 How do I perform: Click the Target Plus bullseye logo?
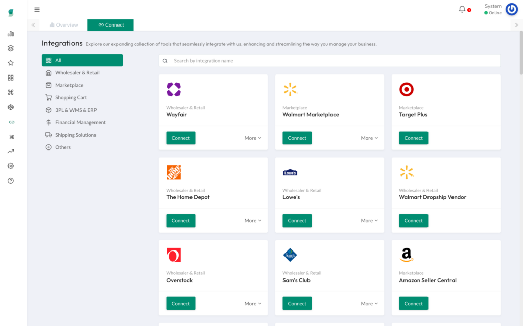(406, 89)
